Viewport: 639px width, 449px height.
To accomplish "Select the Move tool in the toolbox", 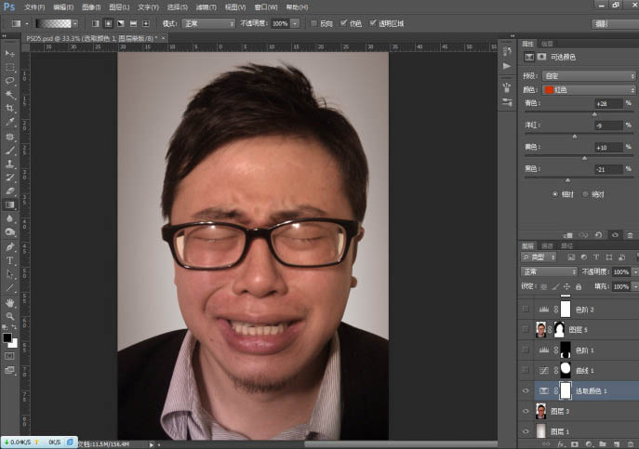I will (x=10, y=54).
